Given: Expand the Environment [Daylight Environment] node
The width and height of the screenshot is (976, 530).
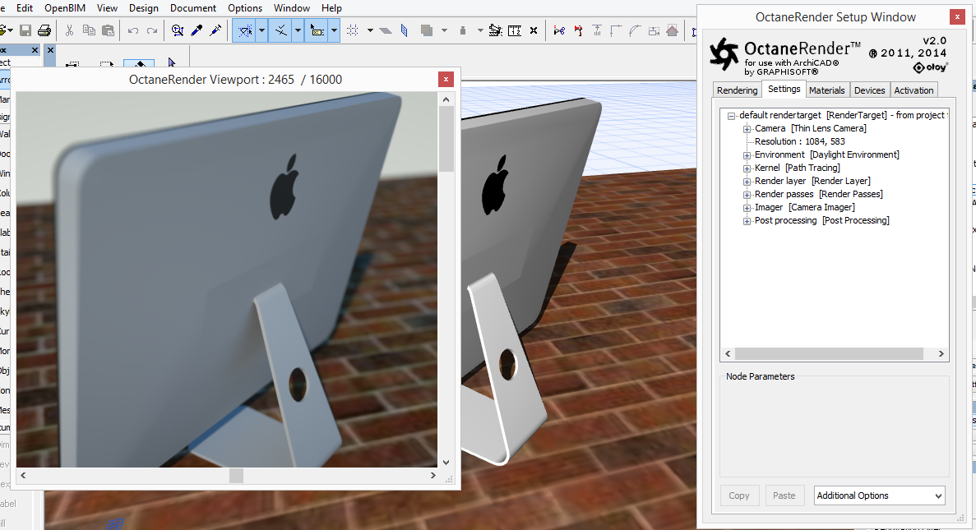Looking at the screenshot, I should 747,155.
